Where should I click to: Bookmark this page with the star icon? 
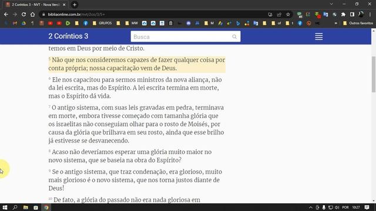288,14
